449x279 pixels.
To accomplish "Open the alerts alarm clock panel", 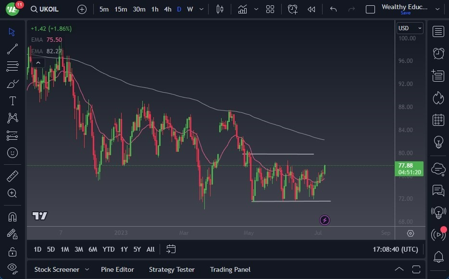I will (x=438, y=53).
